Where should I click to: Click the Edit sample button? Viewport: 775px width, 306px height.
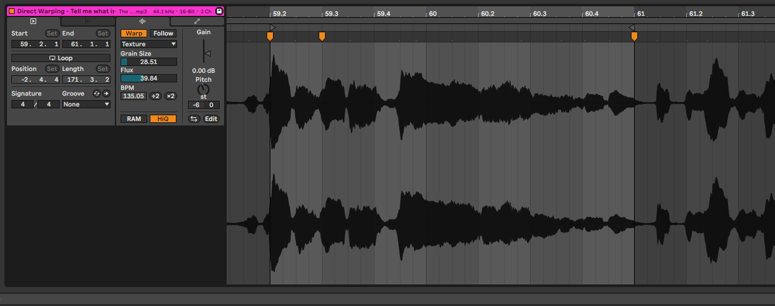[x=211, y=118]
